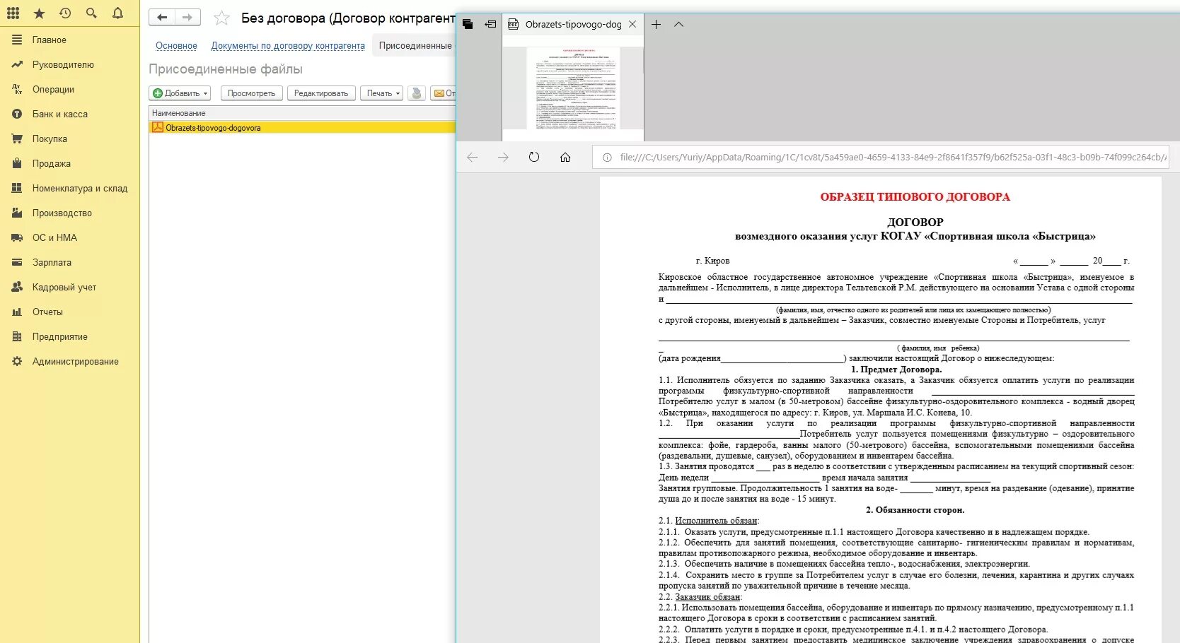
Task: Click the Редактировать button
Action: coord(321,93)
